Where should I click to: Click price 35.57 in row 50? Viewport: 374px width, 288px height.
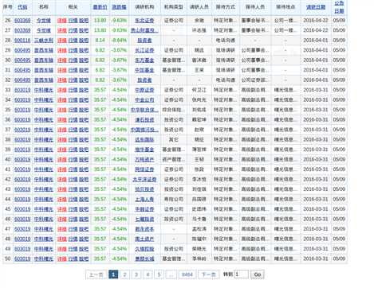[x=100, y=259]
